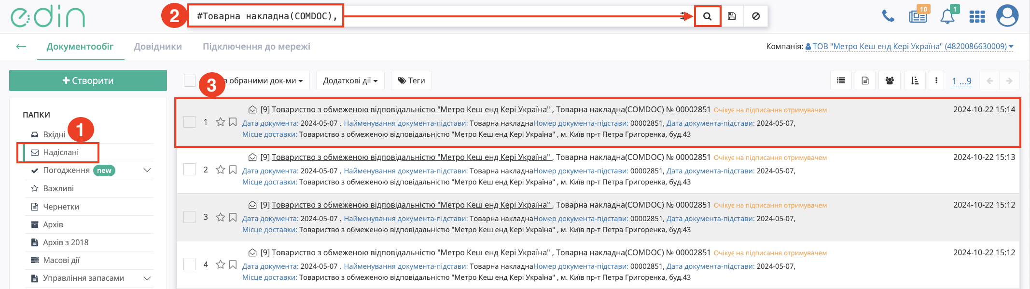Image resolution: width=1030 pixels, height=289 pixels.
Task: Open the users group icon
Action: (x=890, y=80)
